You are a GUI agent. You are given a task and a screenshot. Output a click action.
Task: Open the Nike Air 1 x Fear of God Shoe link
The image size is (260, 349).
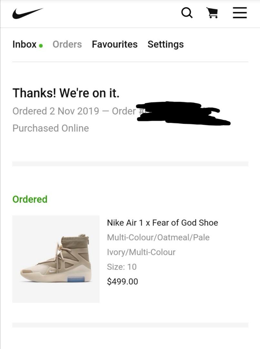162,223
